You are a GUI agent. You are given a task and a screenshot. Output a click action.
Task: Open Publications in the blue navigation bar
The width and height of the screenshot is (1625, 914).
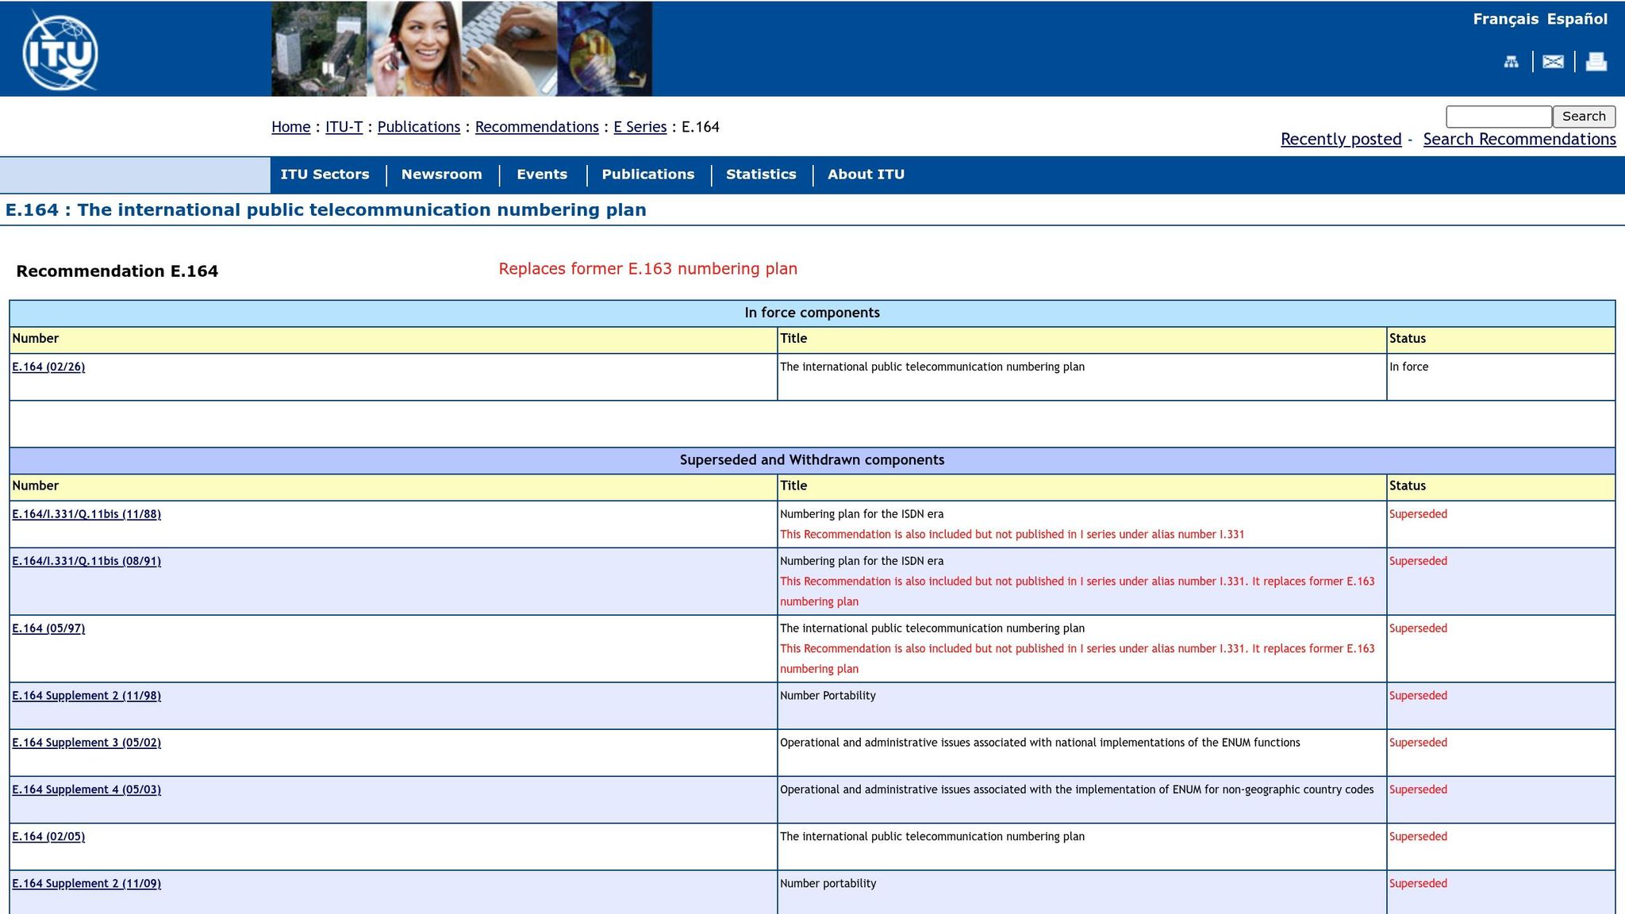click(647, 175)
